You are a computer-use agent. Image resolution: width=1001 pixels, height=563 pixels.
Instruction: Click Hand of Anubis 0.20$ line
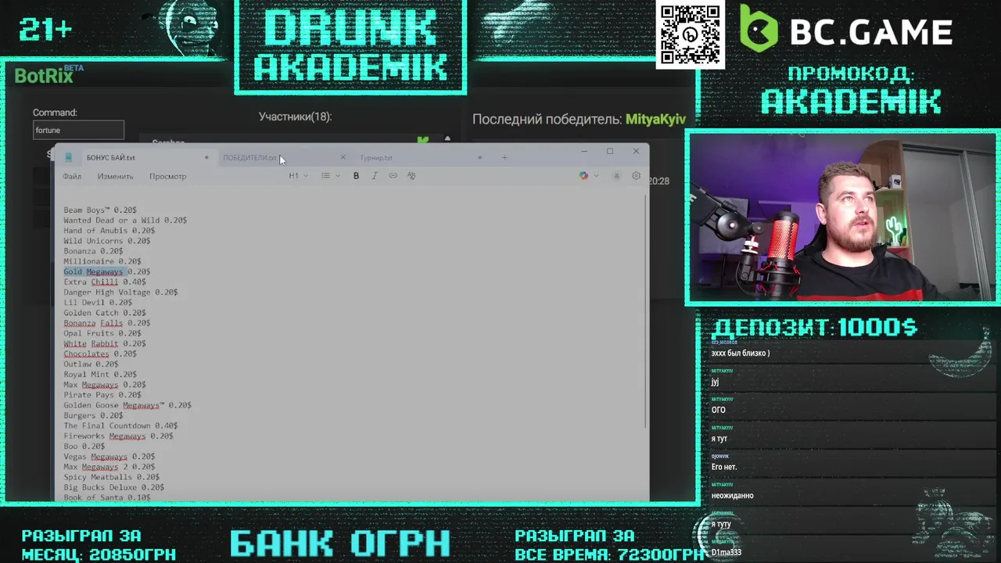point(109,231)
